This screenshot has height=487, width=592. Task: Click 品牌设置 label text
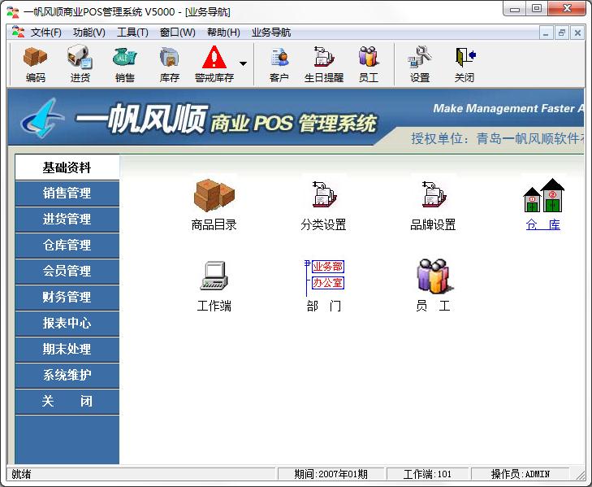[x=433, y=224]
